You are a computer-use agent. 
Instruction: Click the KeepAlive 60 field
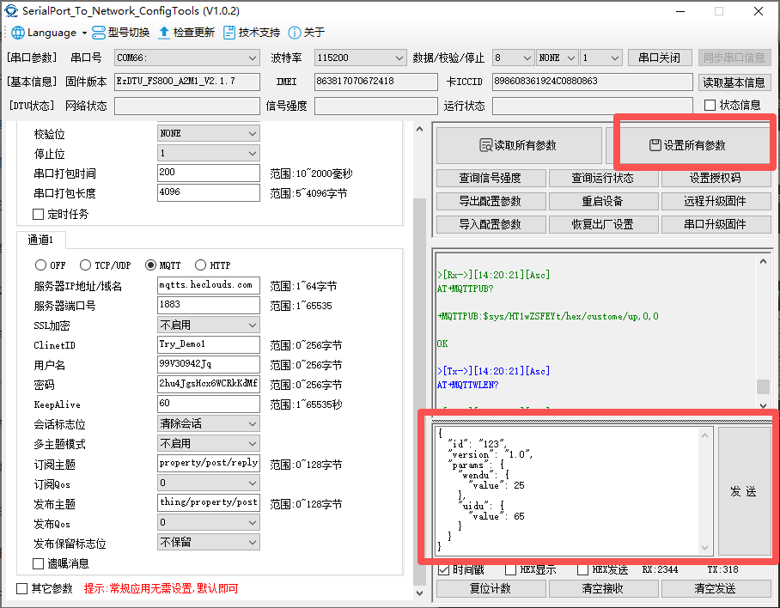[x=209, y=404]
